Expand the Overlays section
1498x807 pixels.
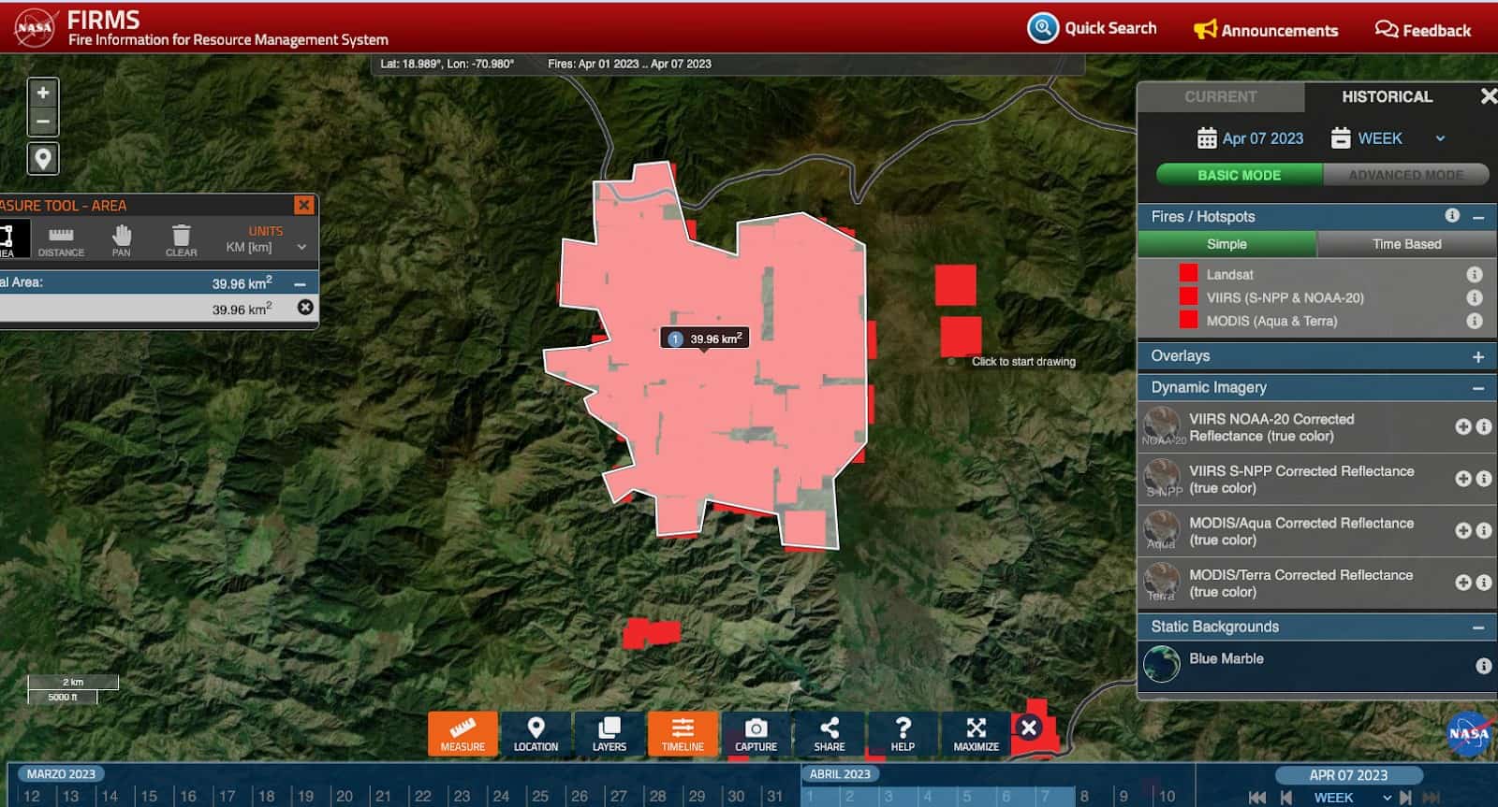click(x=1477, y=356)
